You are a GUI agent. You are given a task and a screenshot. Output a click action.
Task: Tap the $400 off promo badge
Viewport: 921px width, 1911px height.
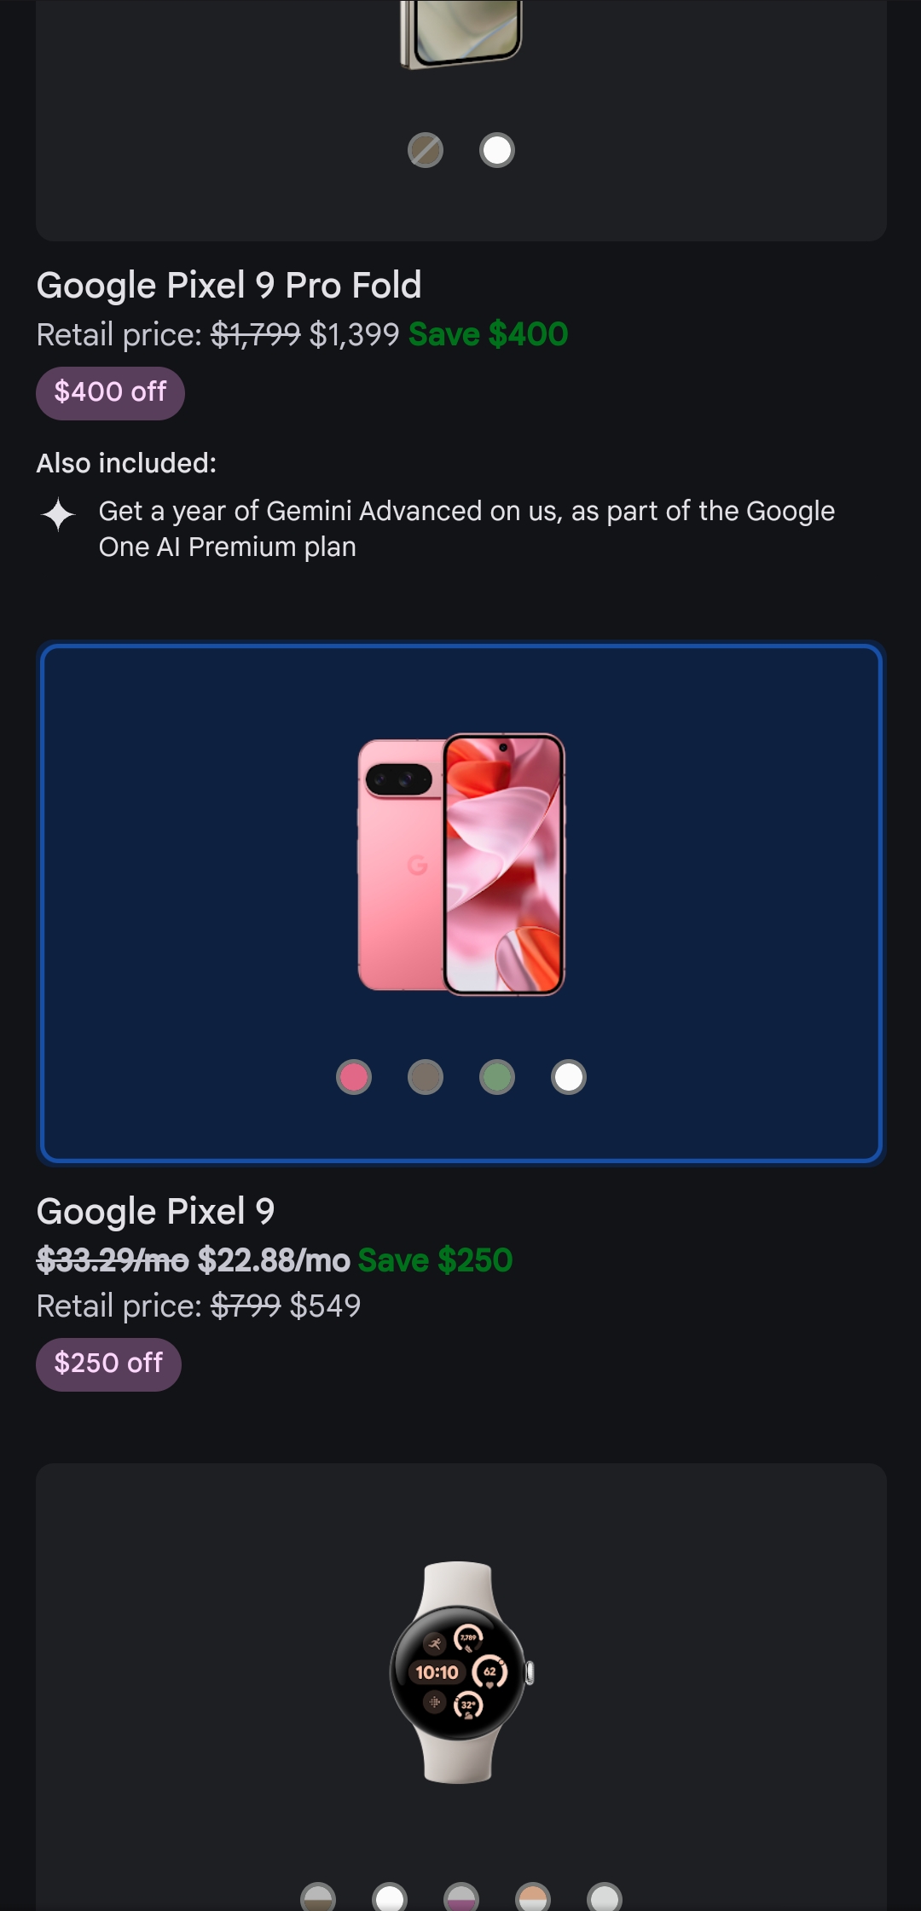pos(110,393)
